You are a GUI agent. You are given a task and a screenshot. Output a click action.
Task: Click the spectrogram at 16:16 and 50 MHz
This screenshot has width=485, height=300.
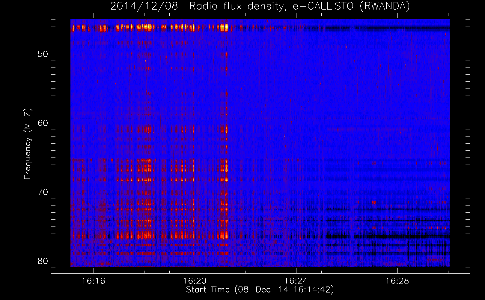pyautogui.click(x=94, y=54)
